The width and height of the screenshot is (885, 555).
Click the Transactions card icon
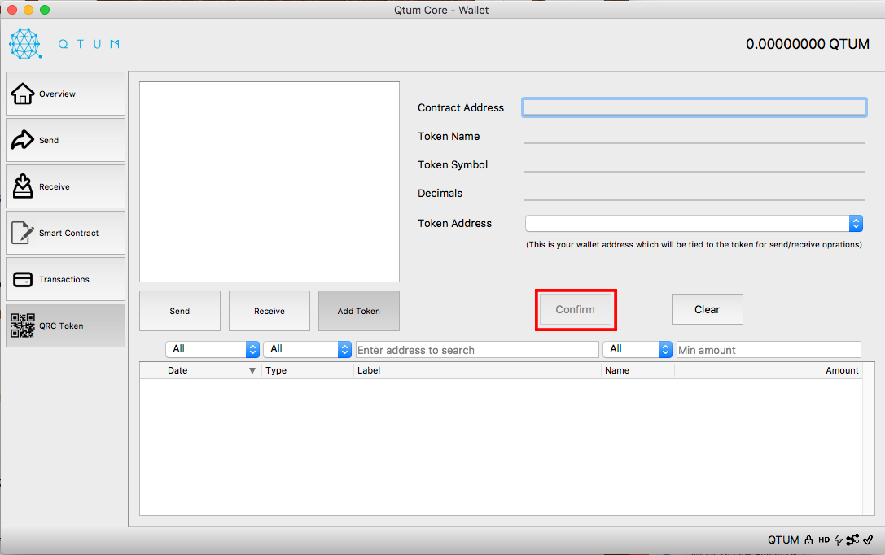point(23,279)
